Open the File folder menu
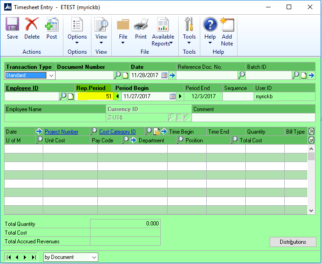 123,31
